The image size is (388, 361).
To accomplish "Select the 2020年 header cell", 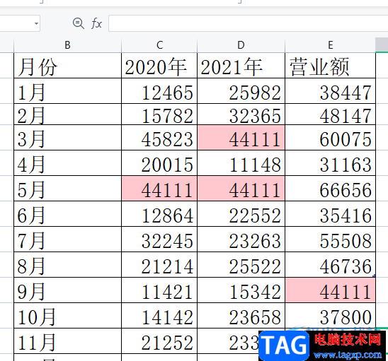I will [159, 66].
